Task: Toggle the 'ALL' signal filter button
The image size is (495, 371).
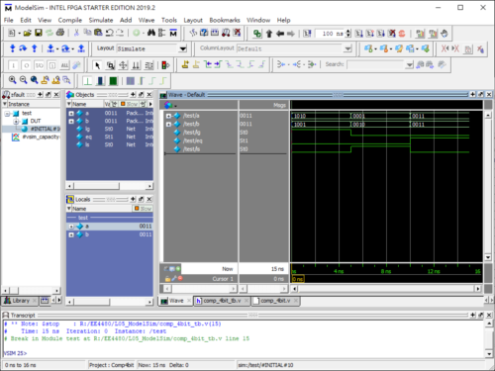Action: click(x=64, y=65)
